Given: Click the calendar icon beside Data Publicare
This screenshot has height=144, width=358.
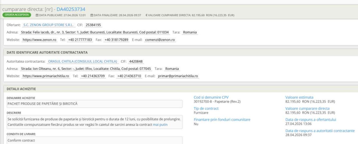Looking at the screenshot, I should (37, 15).
